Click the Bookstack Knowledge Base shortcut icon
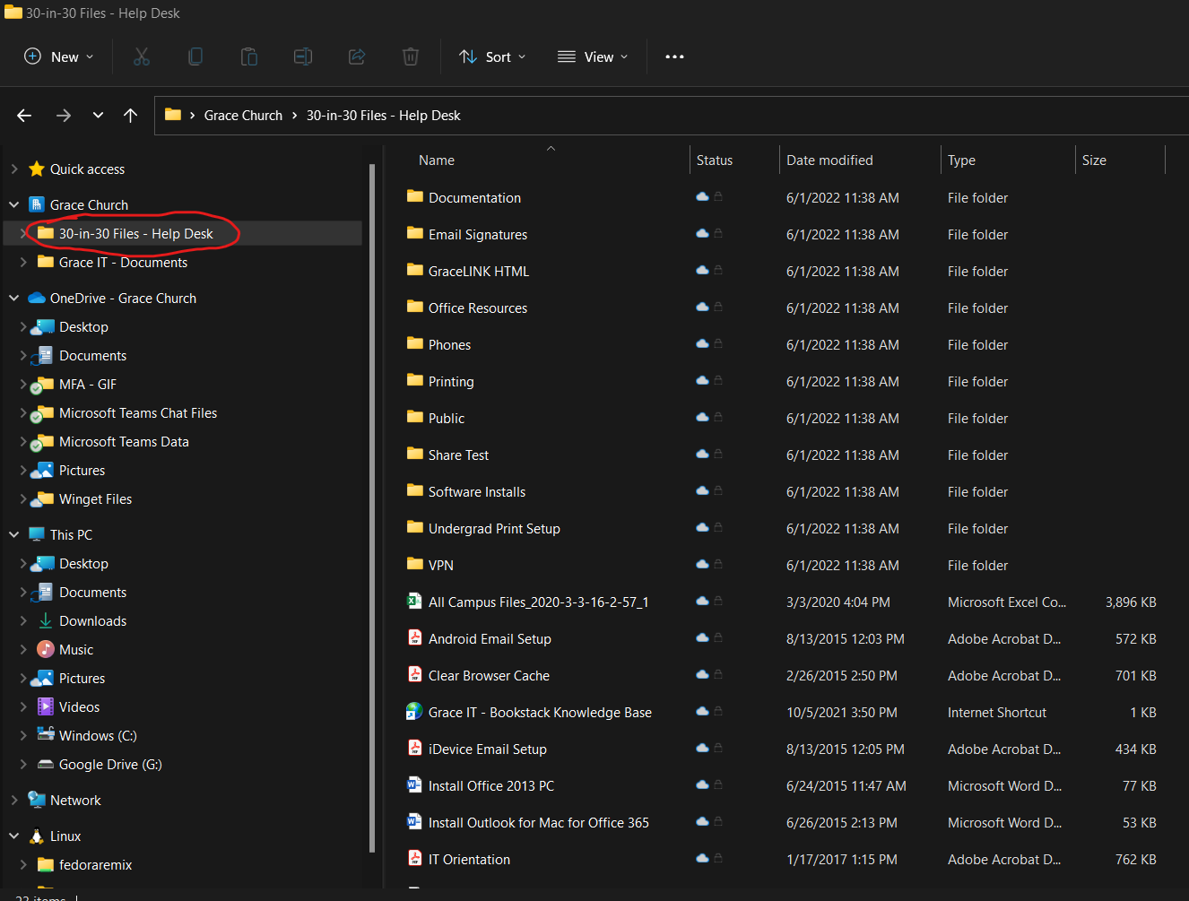 (414, 712)
